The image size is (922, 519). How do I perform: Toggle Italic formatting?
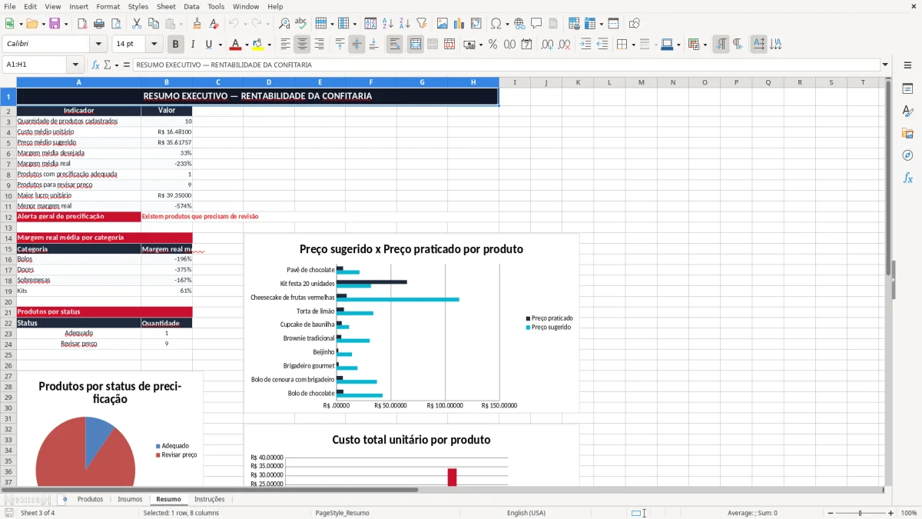coord(193,45)
